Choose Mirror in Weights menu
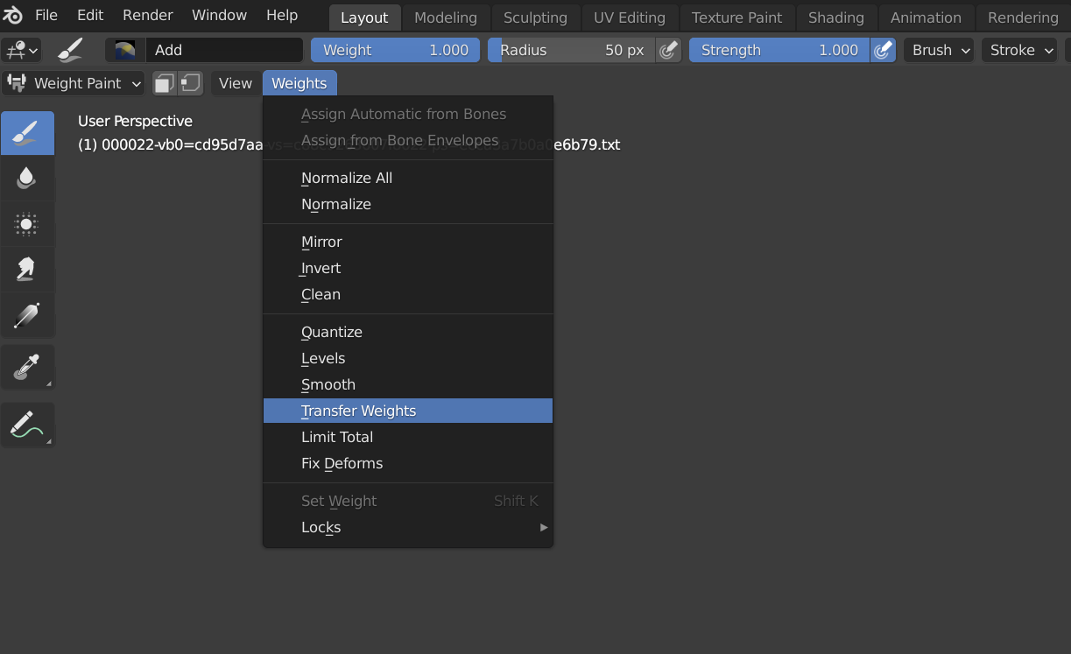Image resolution: width=1071 pixels, height=654 pixels. click(x=408, y=242)
